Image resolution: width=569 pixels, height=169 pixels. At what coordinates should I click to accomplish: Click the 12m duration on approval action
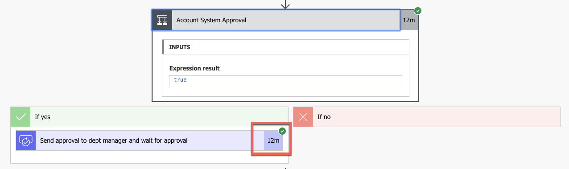coord(273,140)
